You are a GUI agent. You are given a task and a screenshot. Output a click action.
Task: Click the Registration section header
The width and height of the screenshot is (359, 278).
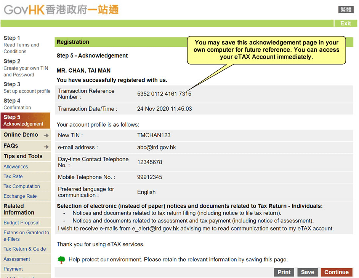point(73,42)
